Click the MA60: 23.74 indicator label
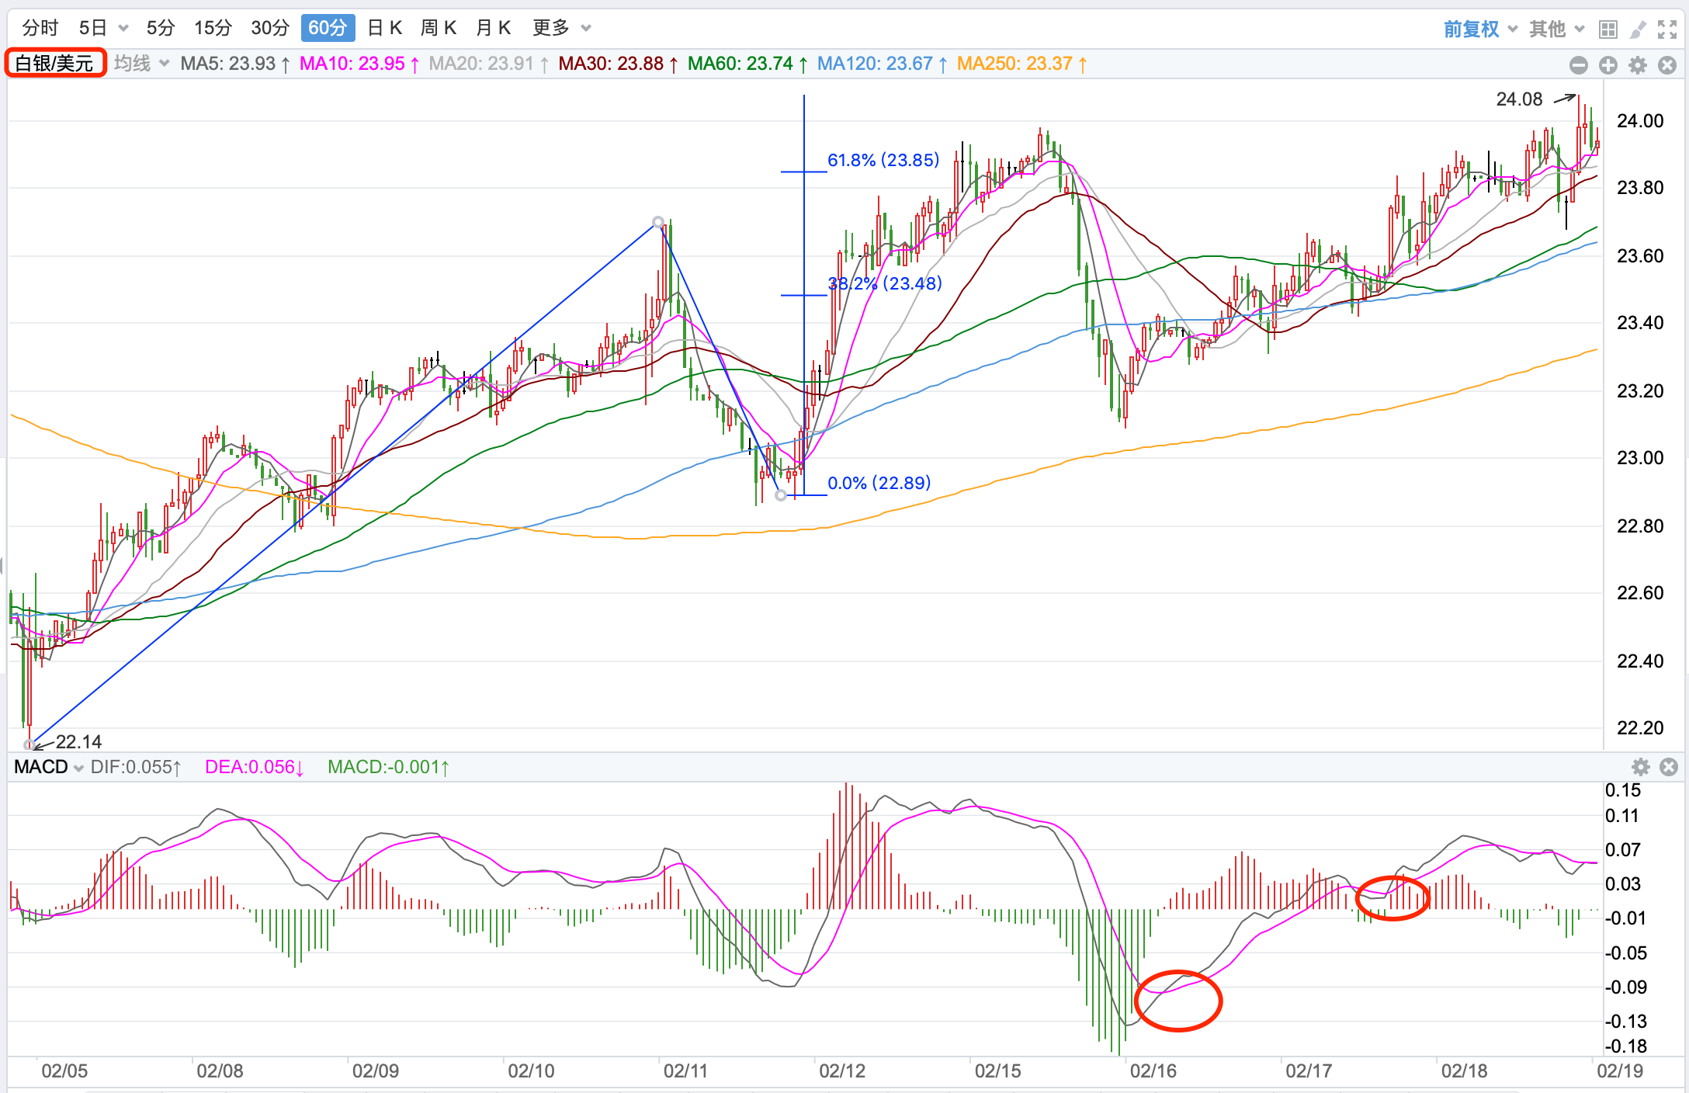 click(747, 64)
